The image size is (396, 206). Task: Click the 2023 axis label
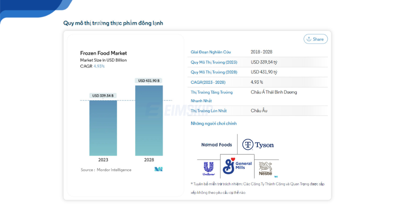pos(103,160)
